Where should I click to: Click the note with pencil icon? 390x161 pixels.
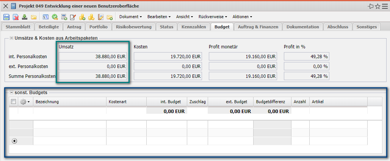pyautogui.click(x=73, y=17)
